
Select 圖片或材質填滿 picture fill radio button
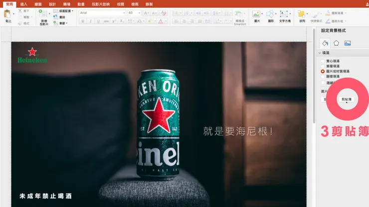tap(323, 72)
